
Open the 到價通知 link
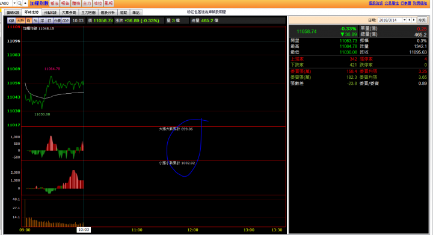click(x=420, y=3)
